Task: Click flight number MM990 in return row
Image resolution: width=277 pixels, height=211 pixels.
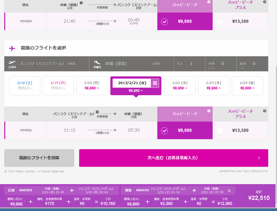Action: click(x=26, y=130)
